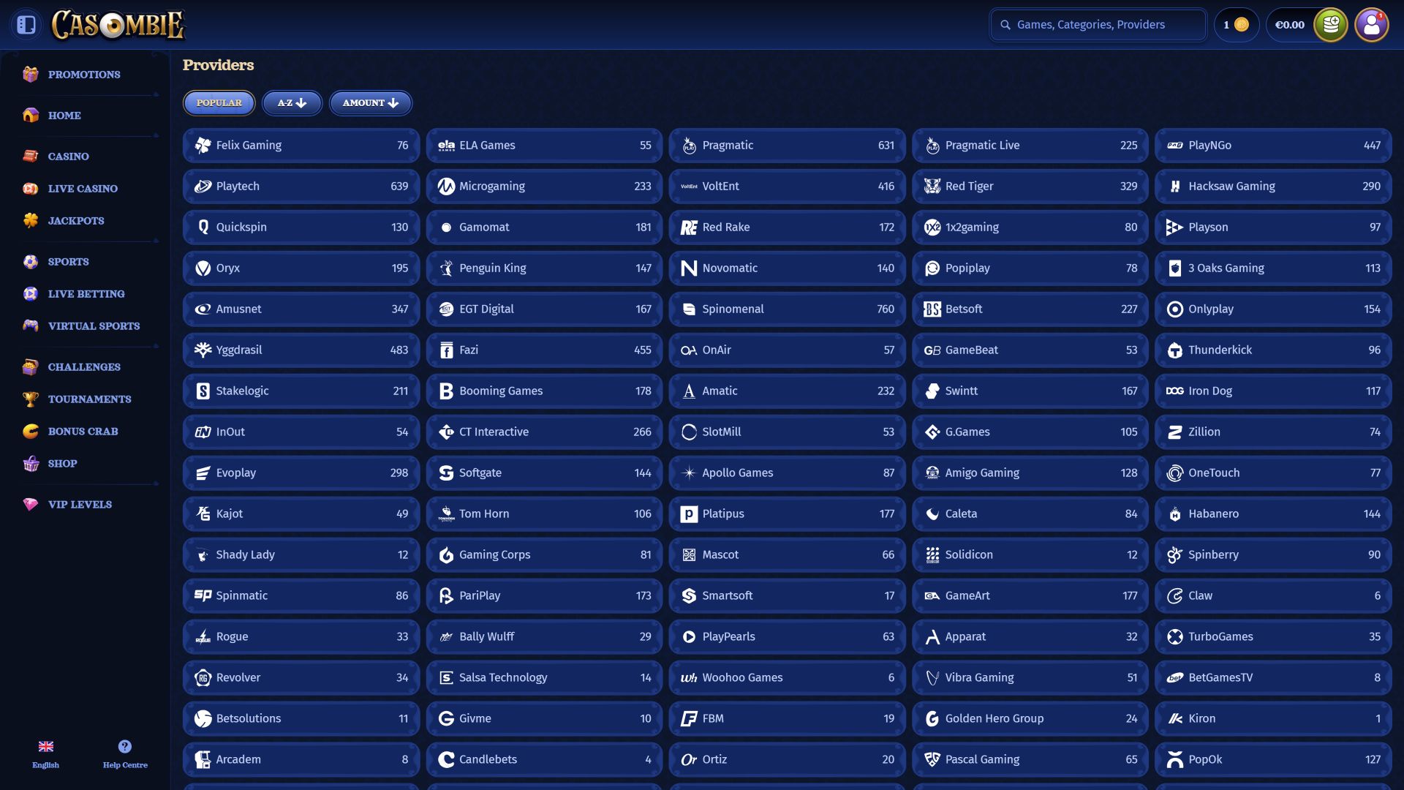This screenshot has height=790, width=1404.
Task: Open the Promotions menu item
Action: (x=84, y=75)
